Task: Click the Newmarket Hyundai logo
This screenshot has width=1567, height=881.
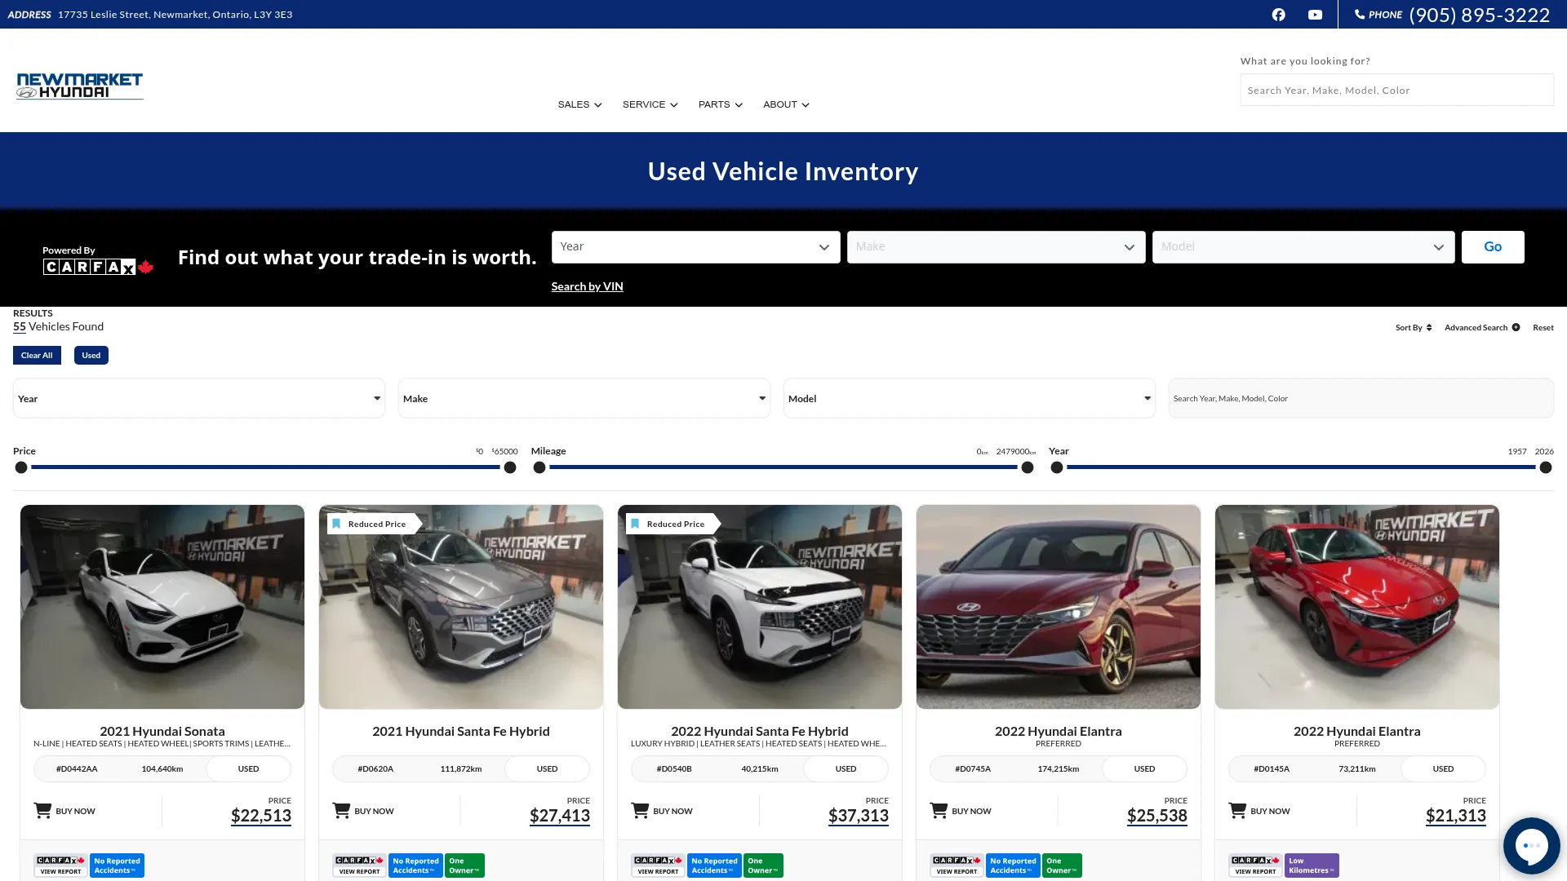Action: click(x=79, y=86)
